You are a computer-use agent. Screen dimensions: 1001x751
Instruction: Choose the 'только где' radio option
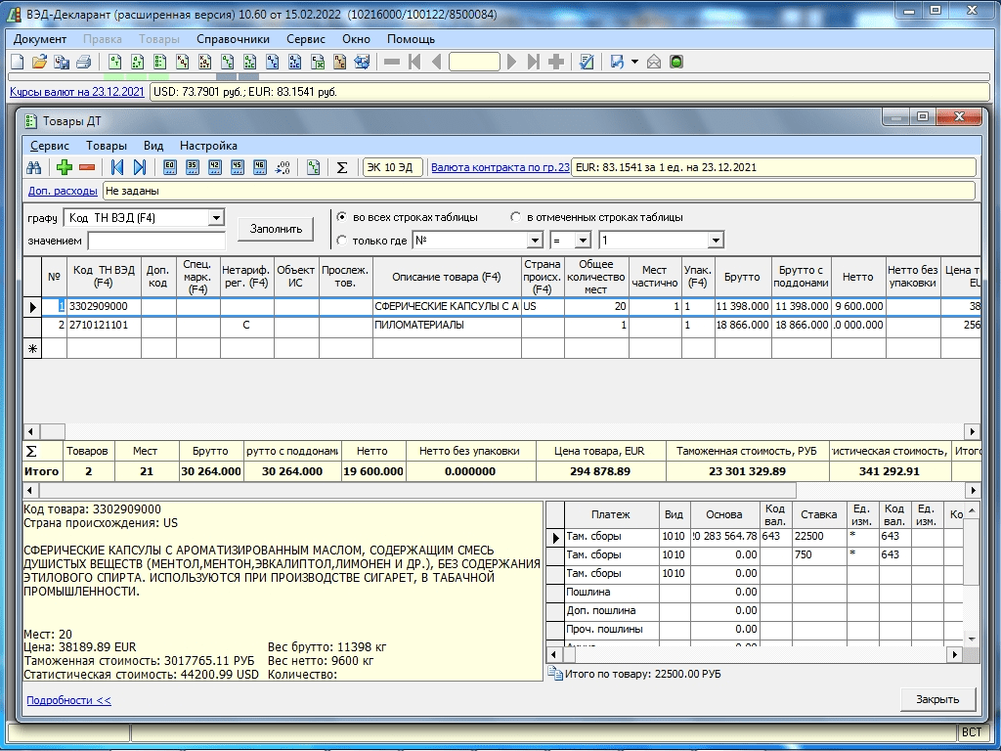tap(341, 241)
